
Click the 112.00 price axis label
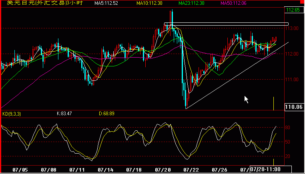[292, 54]
